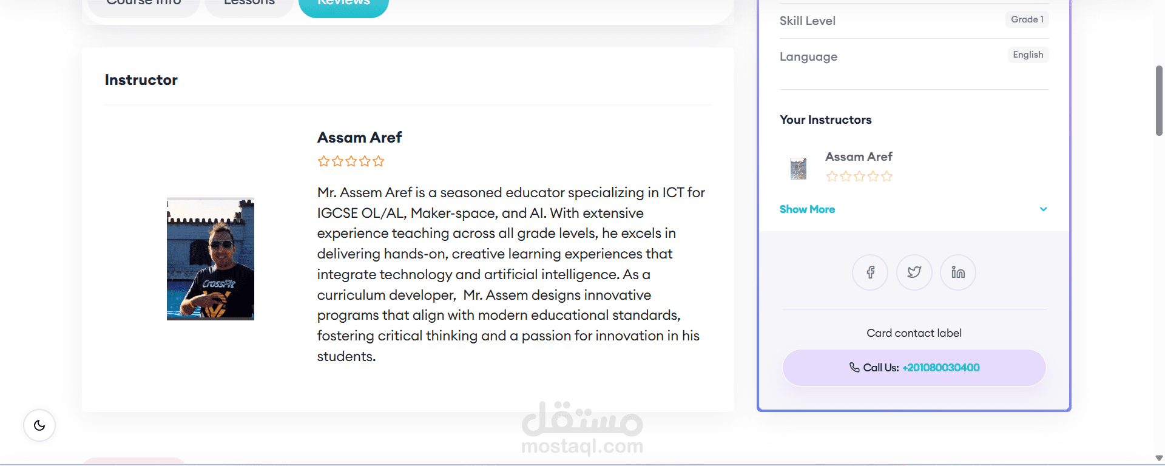Click the vertical scrollbar thumb
The height and width of the screenshot is (466, 1165).
coord(1159,100)
